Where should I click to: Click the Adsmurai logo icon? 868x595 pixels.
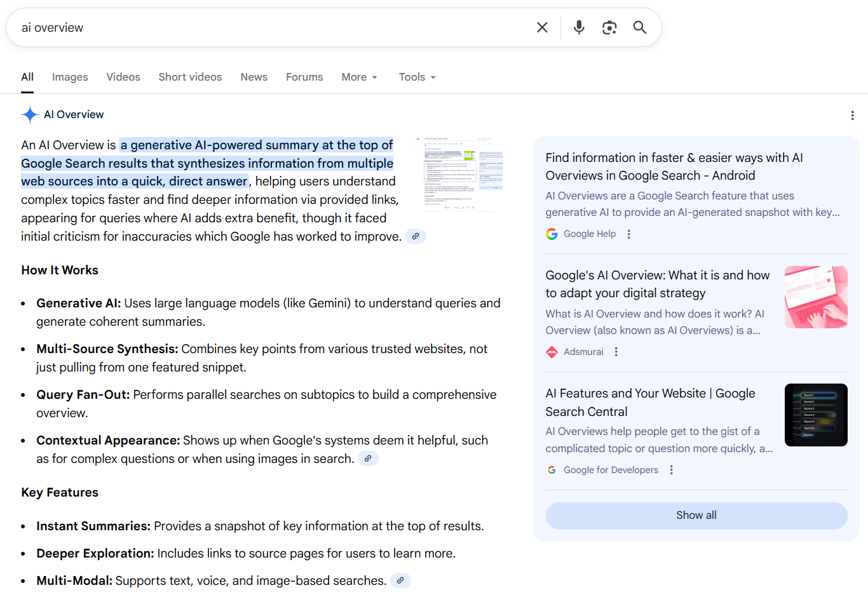[x=552, y=352]
